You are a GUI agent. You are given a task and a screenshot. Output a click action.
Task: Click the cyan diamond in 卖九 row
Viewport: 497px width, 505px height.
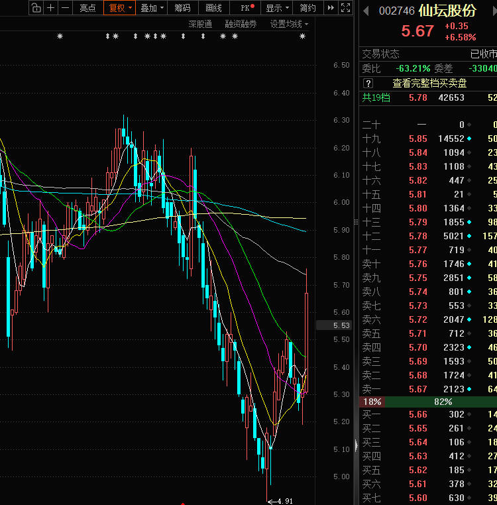coord(469,278)
